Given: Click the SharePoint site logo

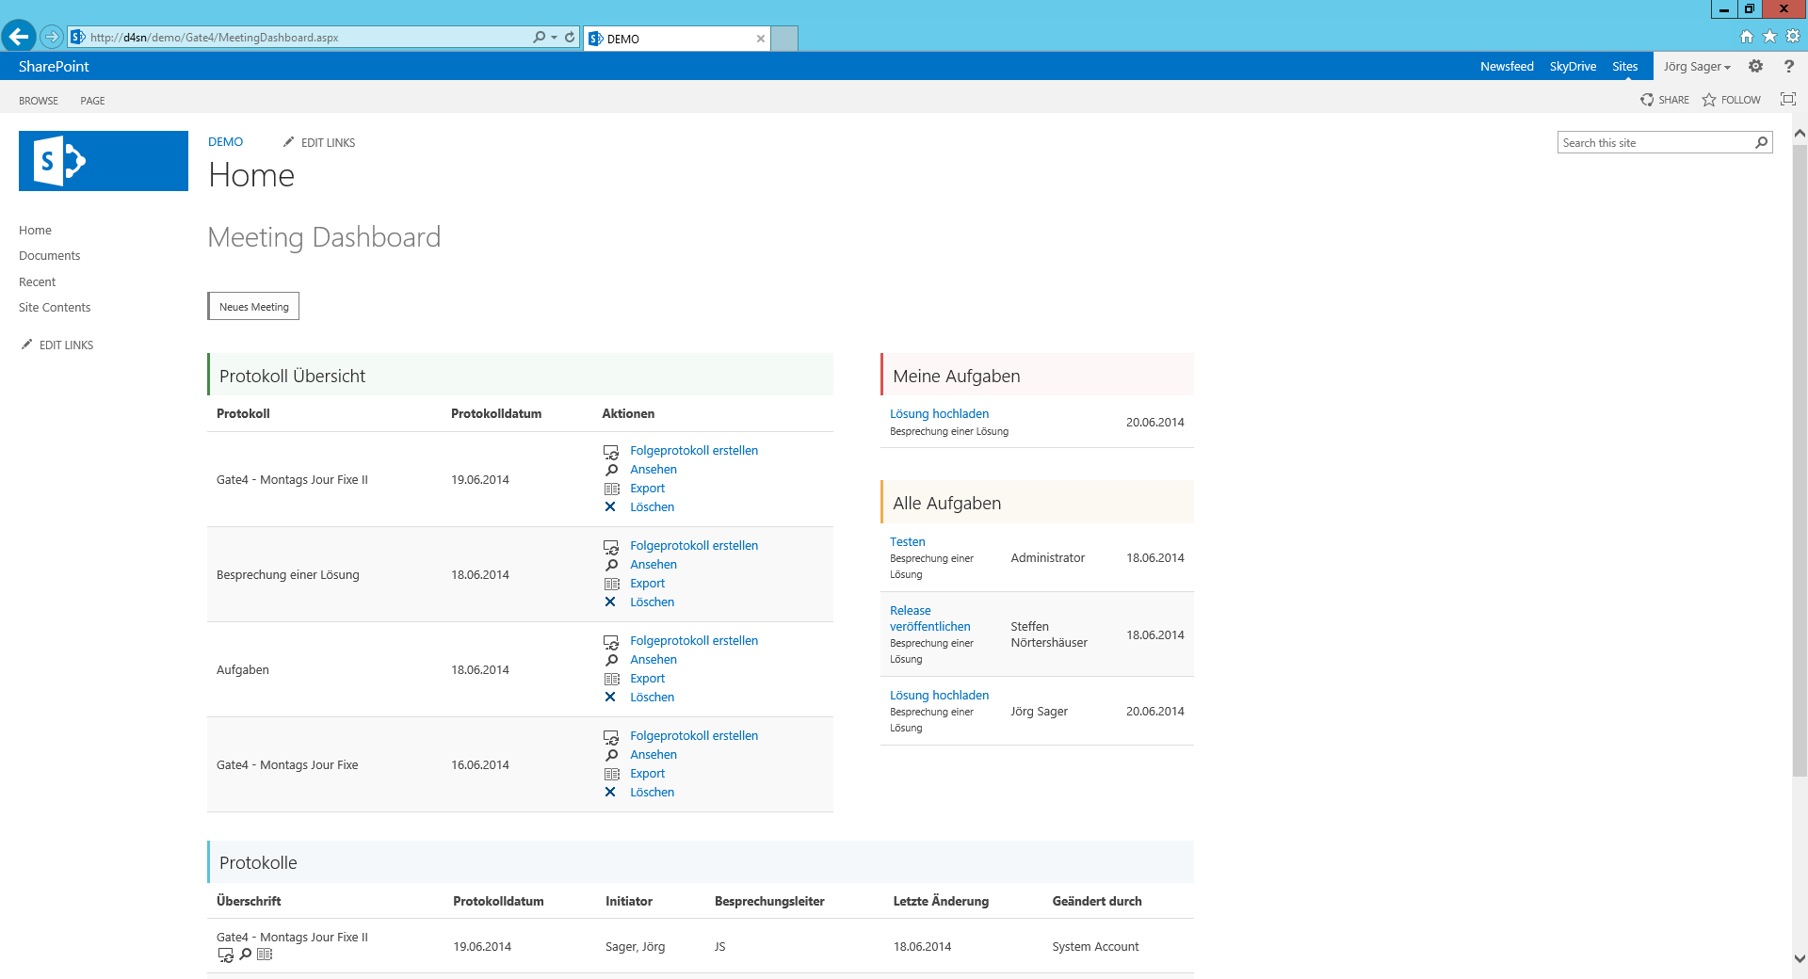Looking at the screenshot, I should pos(104,161).
